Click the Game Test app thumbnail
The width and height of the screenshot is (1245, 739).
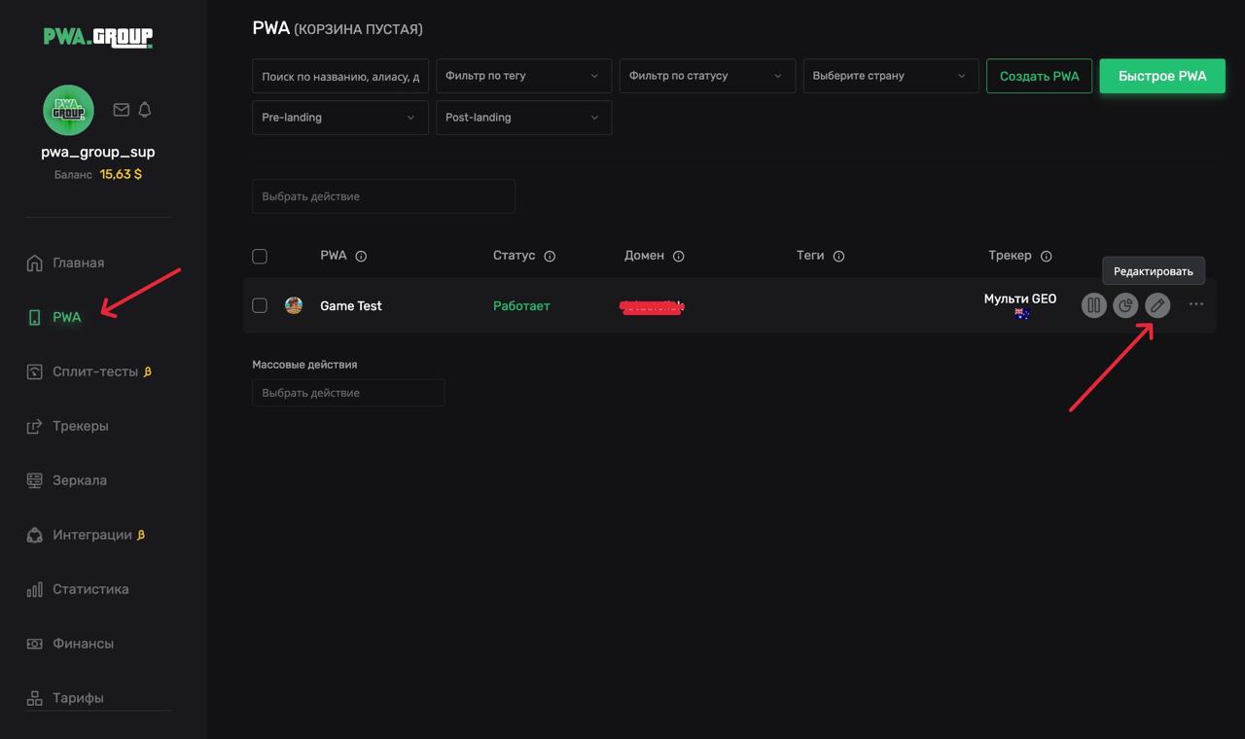coord(294,305)
